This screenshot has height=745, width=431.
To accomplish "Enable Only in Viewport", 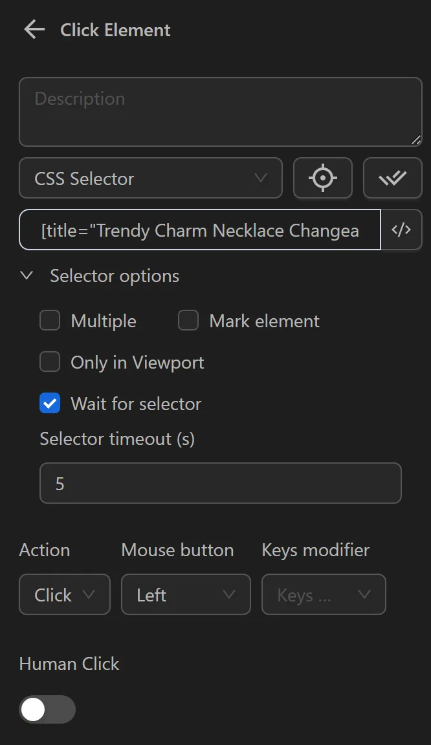I will point(50,362).
